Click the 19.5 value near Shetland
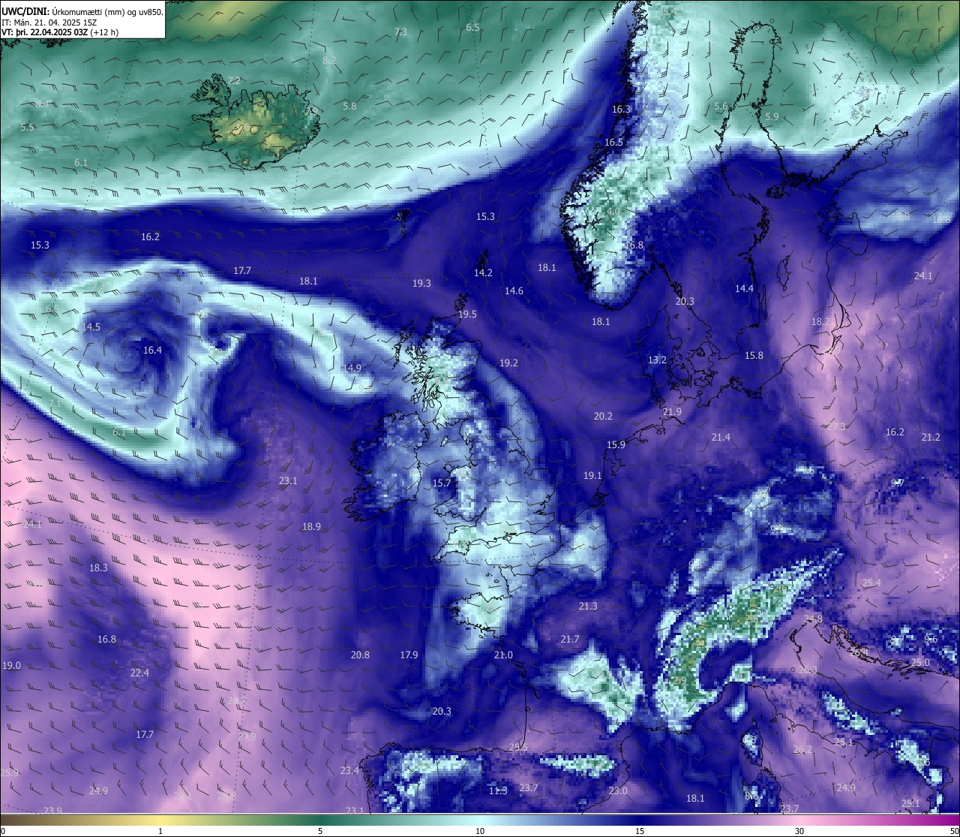The image size is (960, 837). coord(467,314)
